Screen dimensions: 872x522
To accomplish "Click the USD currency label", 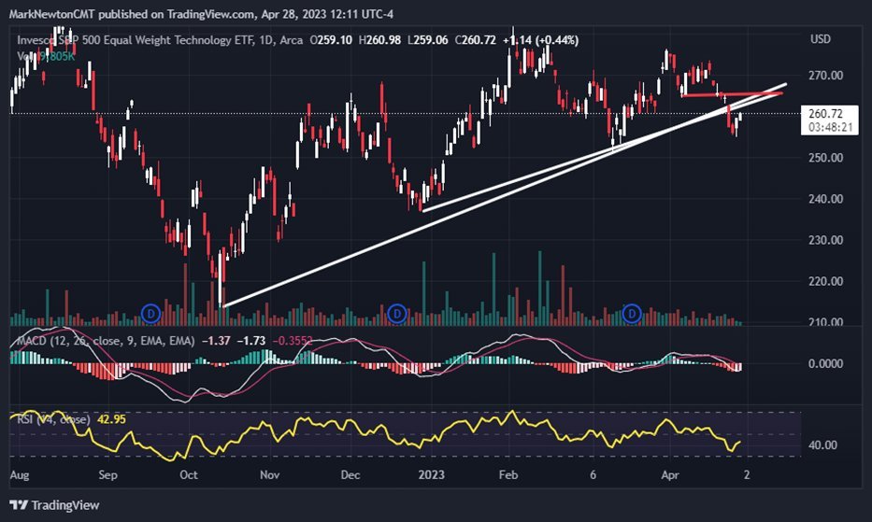I will (x=821, y=39).
